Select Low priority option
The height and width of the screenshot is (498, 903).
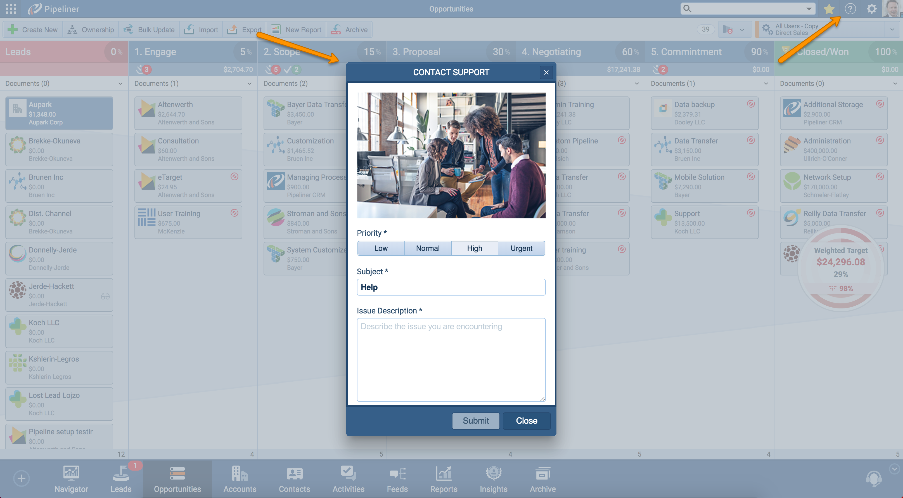click(381, 248)
